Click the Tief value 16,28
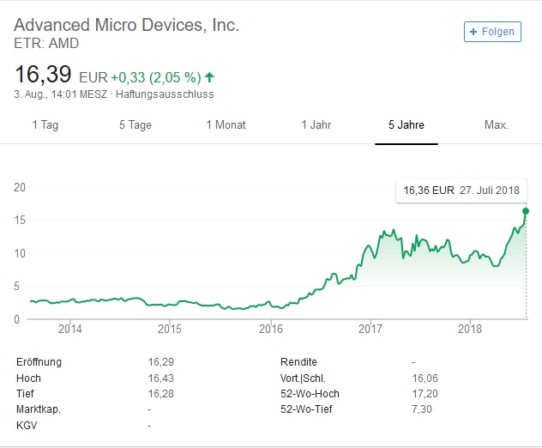542x448 pixels. (161, 394)
